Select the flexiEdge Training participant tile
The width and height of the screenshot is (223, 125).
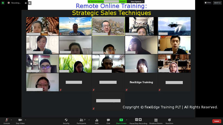tap(141, 82)
